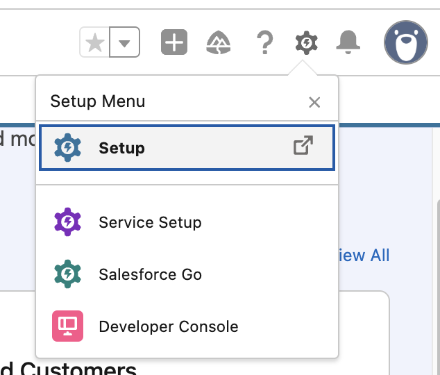The width and height of the screenshot is (440, 375).
Task: Toggle the setup gear icon in header
Action: 307,42
